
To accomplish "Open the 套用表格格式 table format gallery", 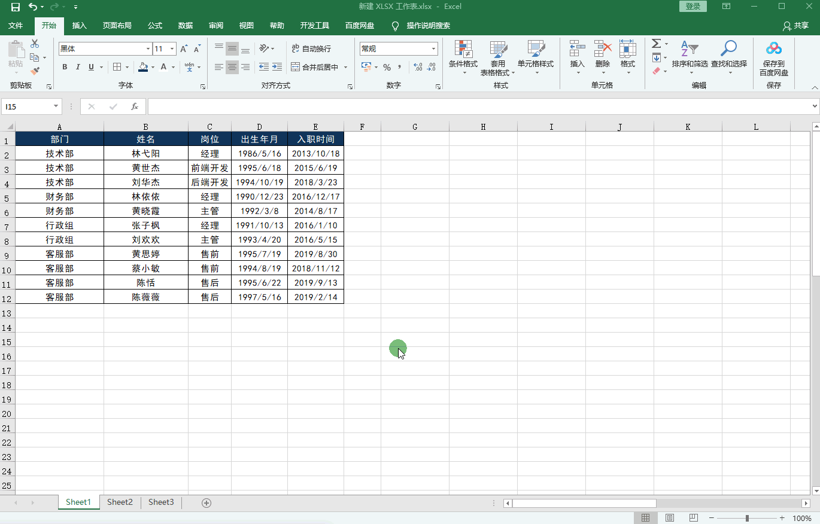I will click(x=497, y=57).
